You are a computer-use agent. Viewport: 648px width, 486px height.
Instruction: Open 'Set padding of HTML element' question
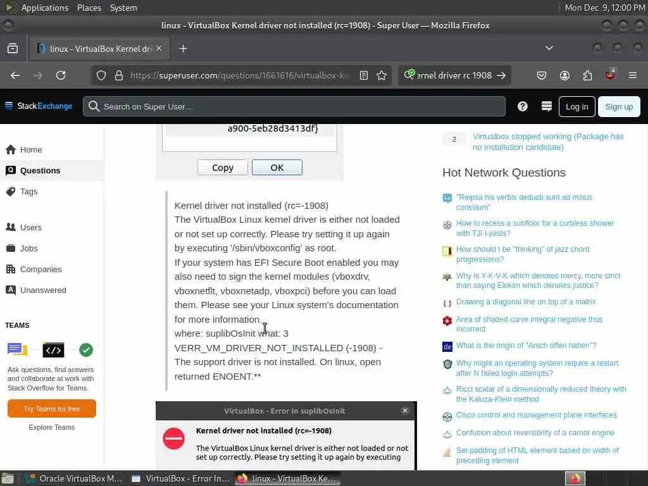click(x=537, y=456)
